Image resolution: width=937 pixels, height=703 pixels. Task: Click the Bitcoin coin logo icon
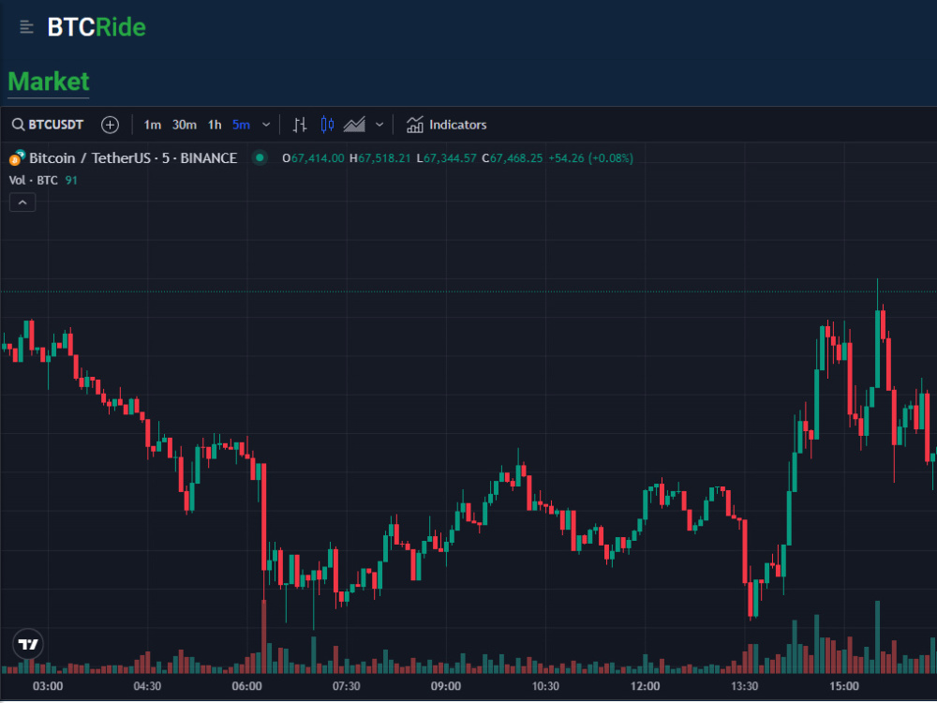pyautogui.click(x=17, y=157)
